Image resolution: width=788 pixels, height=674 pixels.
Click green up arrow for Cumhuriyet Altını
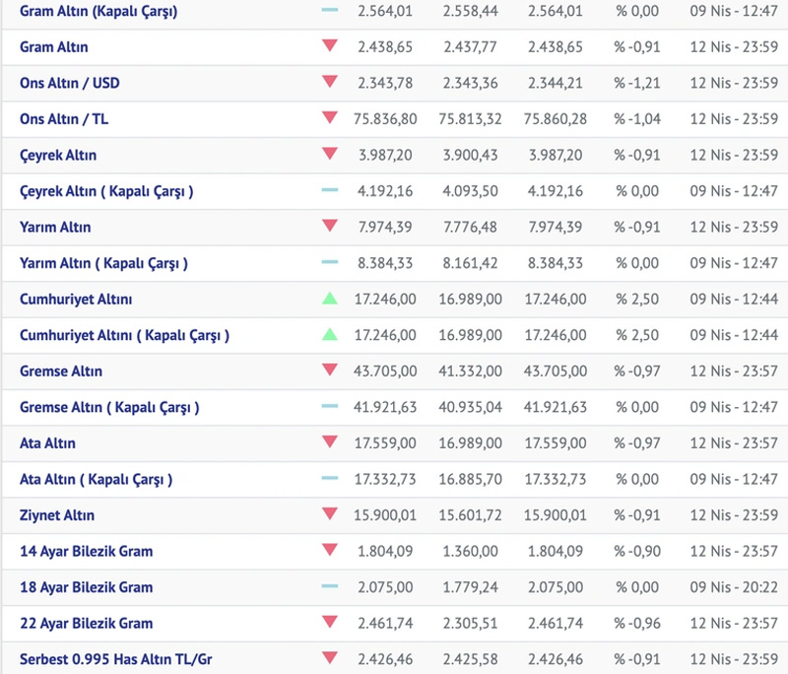coord(329,299)
